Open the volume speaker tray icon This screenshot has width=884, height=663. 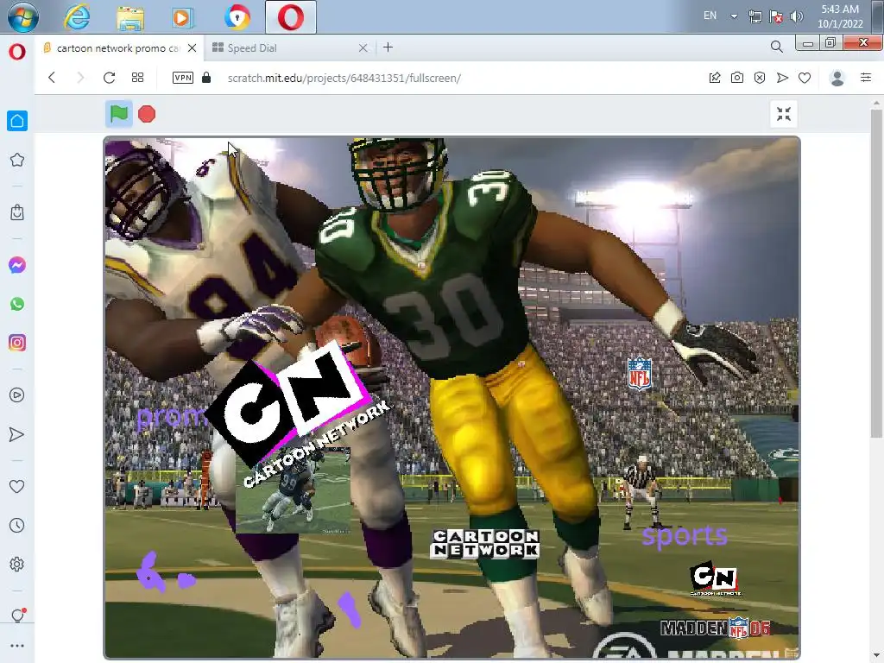tap(797, 16)
